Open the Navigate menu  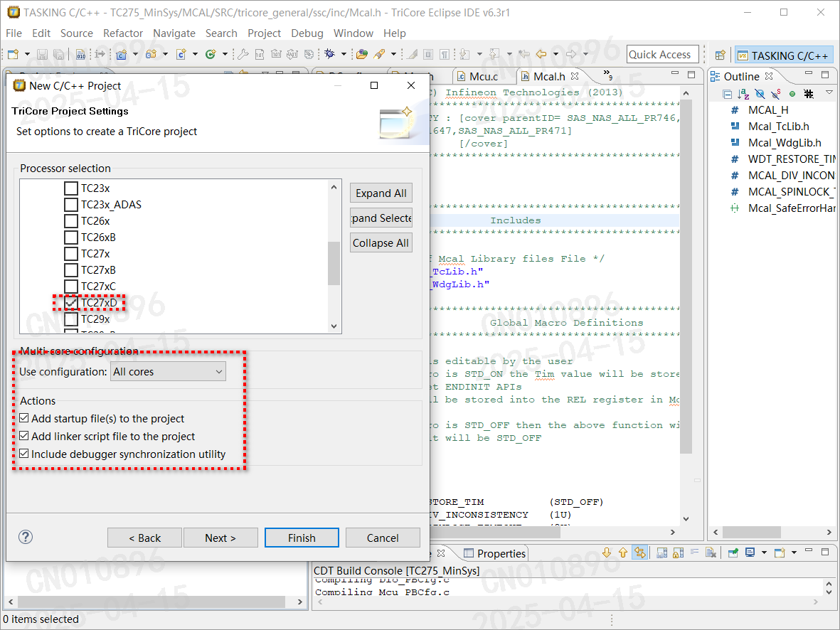(x=174, y=33)
